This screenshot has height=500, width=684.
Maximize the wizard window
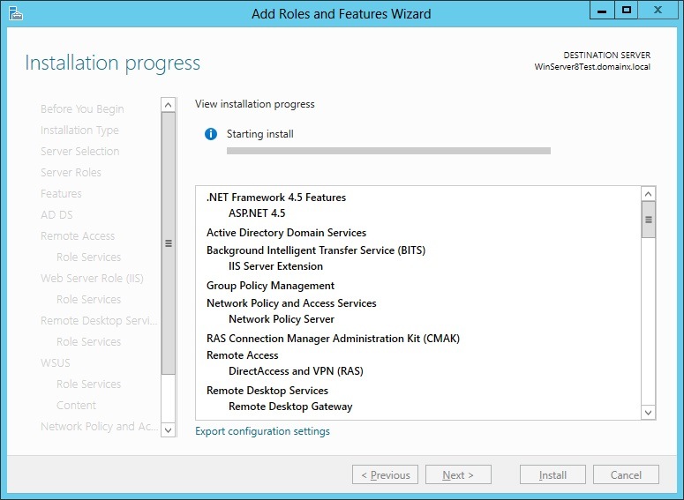627,11
